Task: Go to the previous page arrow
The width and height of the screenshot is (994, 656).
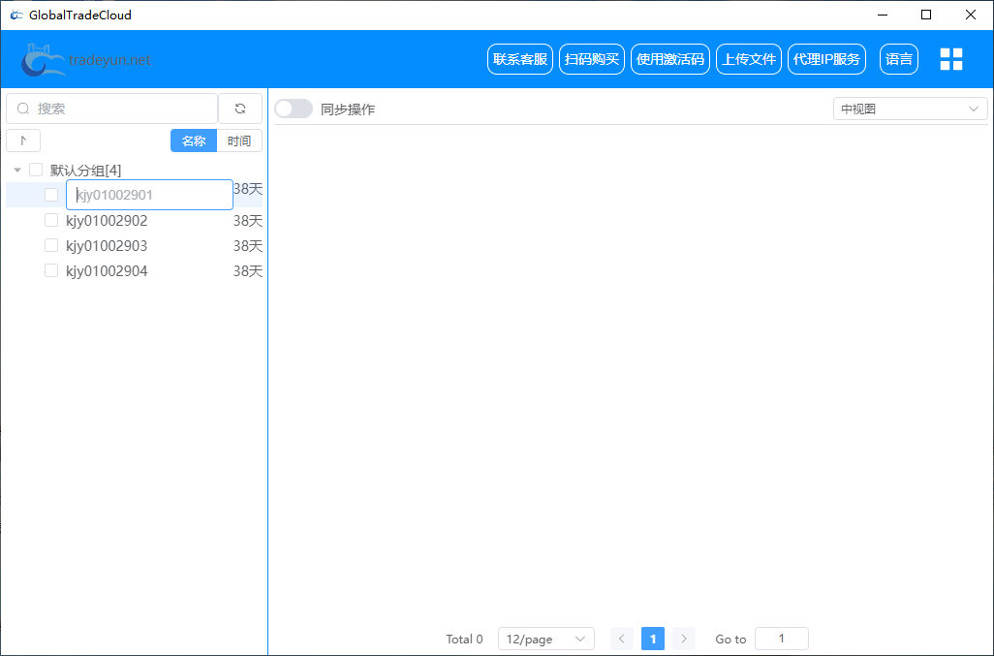Action: coord(622,639)
